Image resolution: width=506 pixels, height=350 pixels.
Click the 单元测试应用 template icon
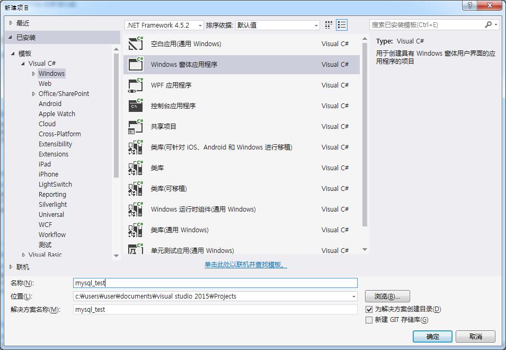(x=136, y=249)
